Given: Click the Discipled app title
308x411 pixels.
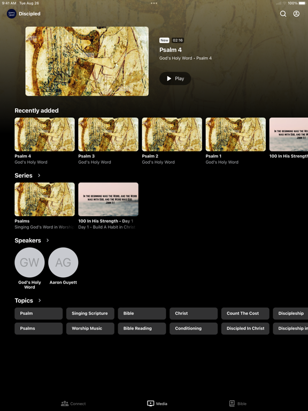Looking at the screenshot, I should [x=29, y=13].
